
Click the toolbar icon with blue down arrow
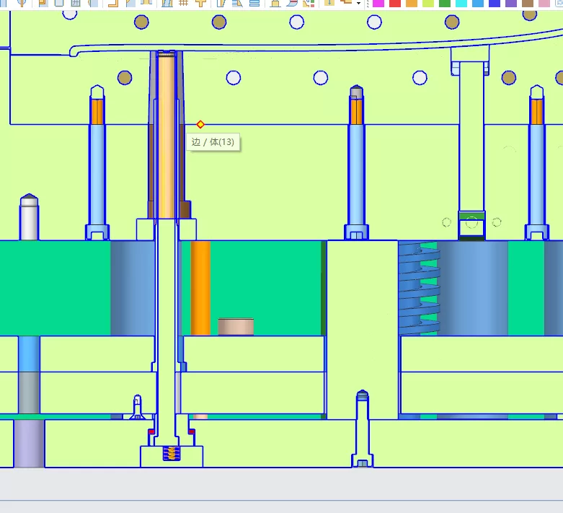click(x=329, y=2)
